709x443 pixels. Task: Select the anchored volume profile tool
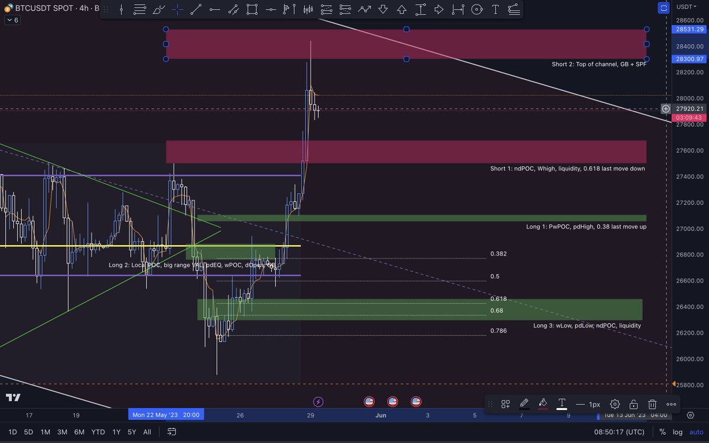click(x=289, y=9)
